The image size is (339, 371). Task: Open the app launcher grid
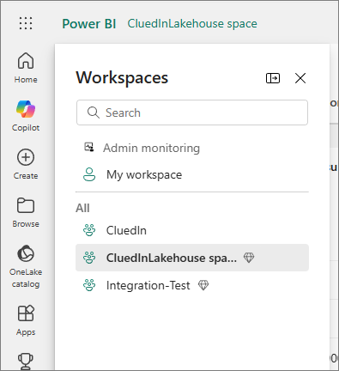click(x=26, y=23)
